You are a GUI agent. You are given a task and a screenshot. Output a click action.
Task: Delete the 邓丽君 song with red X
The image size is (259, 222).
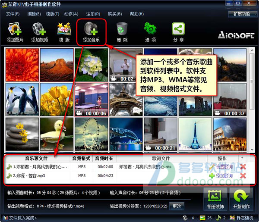[243, 167]
